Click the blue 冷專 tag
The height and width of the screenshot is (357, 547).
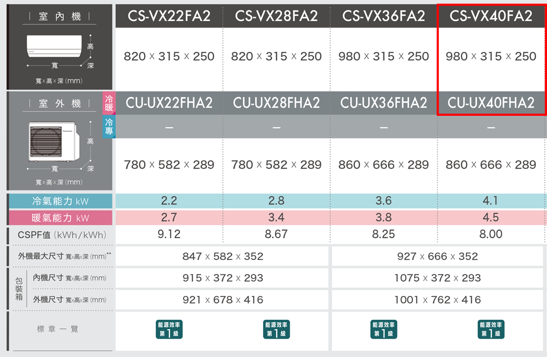click(x=109, y=126)
